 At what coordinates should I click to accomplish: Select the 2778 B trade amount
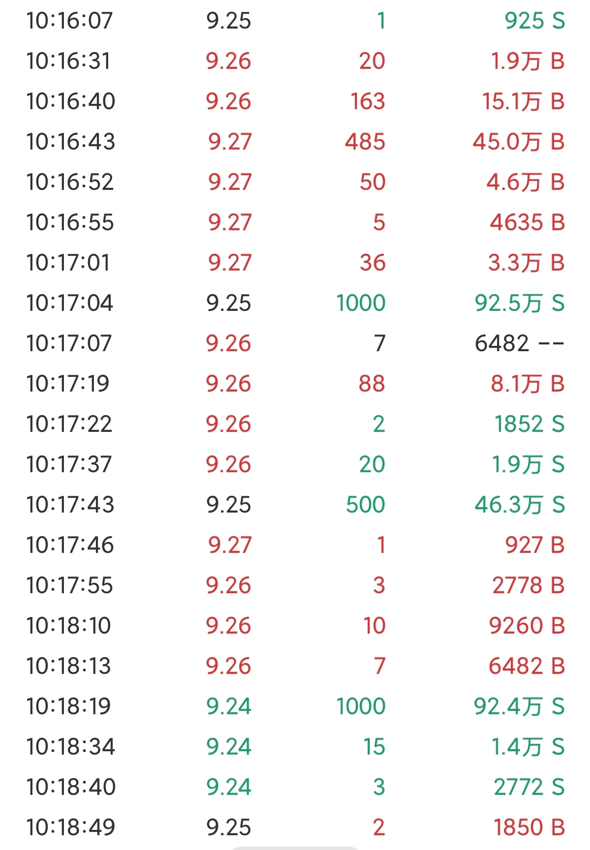528,585
